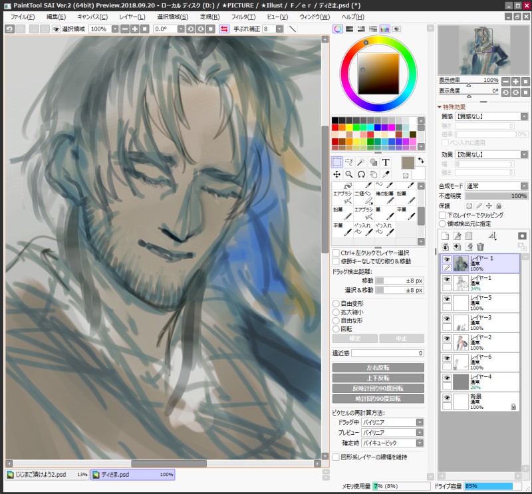532x494 pixels.
Task: Open the 編集(E) menu
Action: click(x=56, y=17)
